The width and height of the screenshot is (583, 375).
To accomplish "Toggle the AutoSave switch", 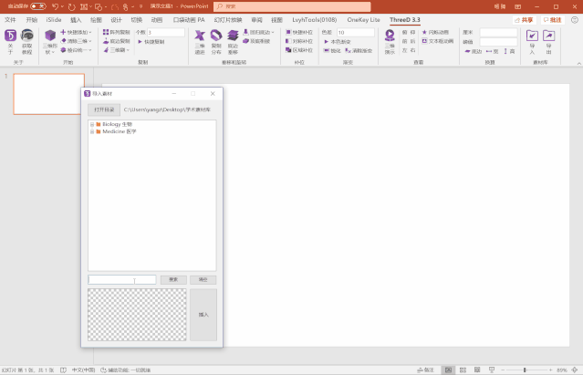I will 38,6.
